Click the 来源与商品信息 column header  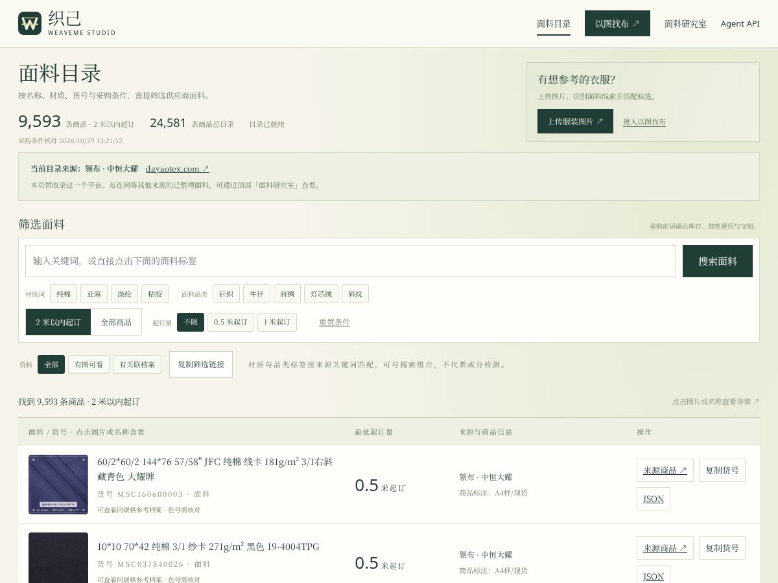click(486, 432)
